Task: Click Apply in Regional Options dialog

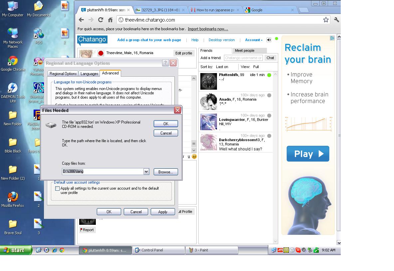Action: tap(163, 212)
